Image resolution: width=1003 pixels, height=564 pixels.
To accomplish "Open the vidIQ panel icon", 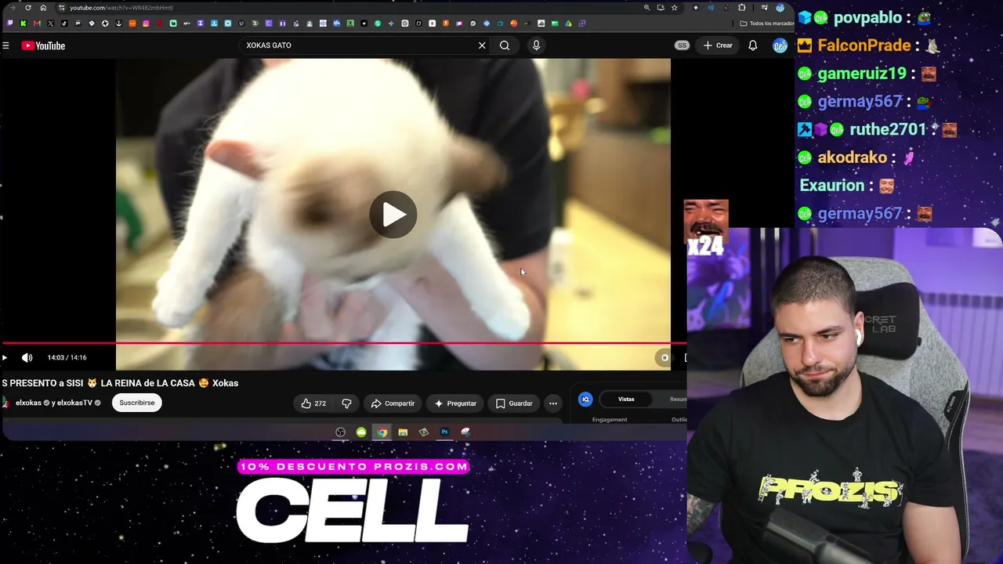I will pyautogui.click(x=585, y=399).
